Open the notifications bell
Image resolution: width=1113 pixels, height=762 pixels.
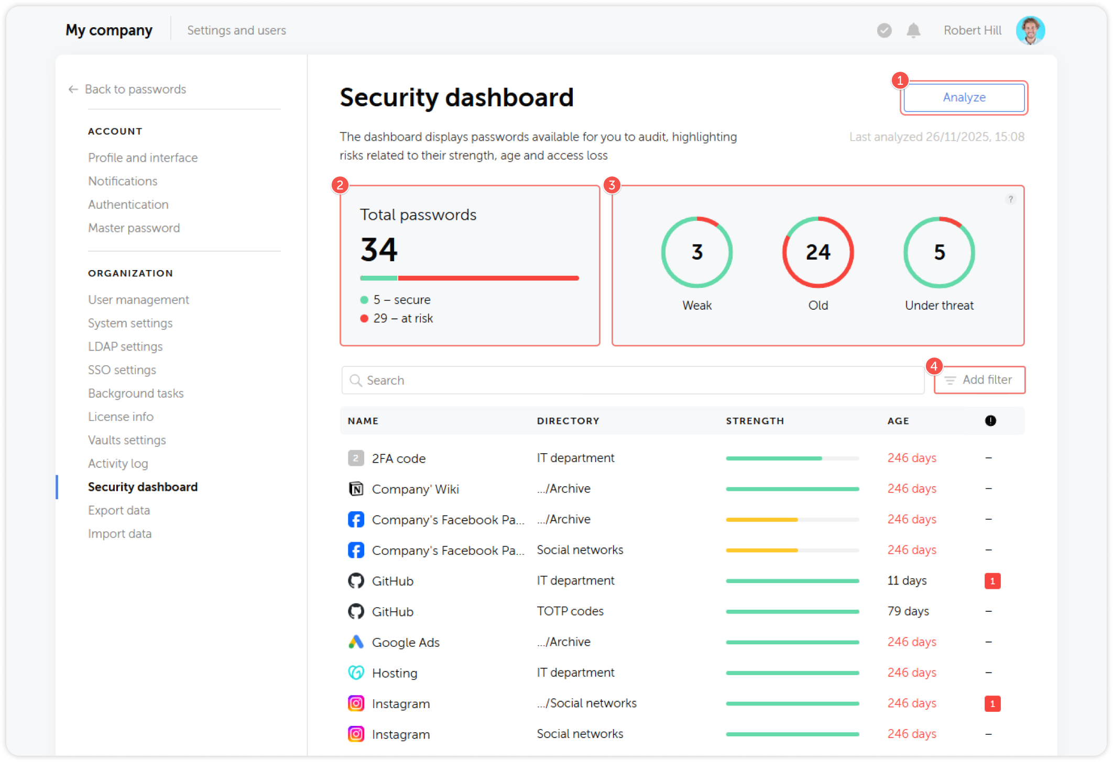(x=913, y=30)
